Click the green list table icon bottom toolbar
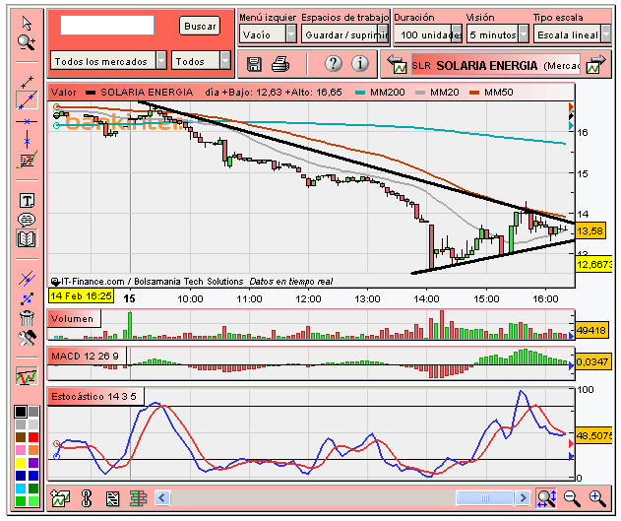 point(138,498)
